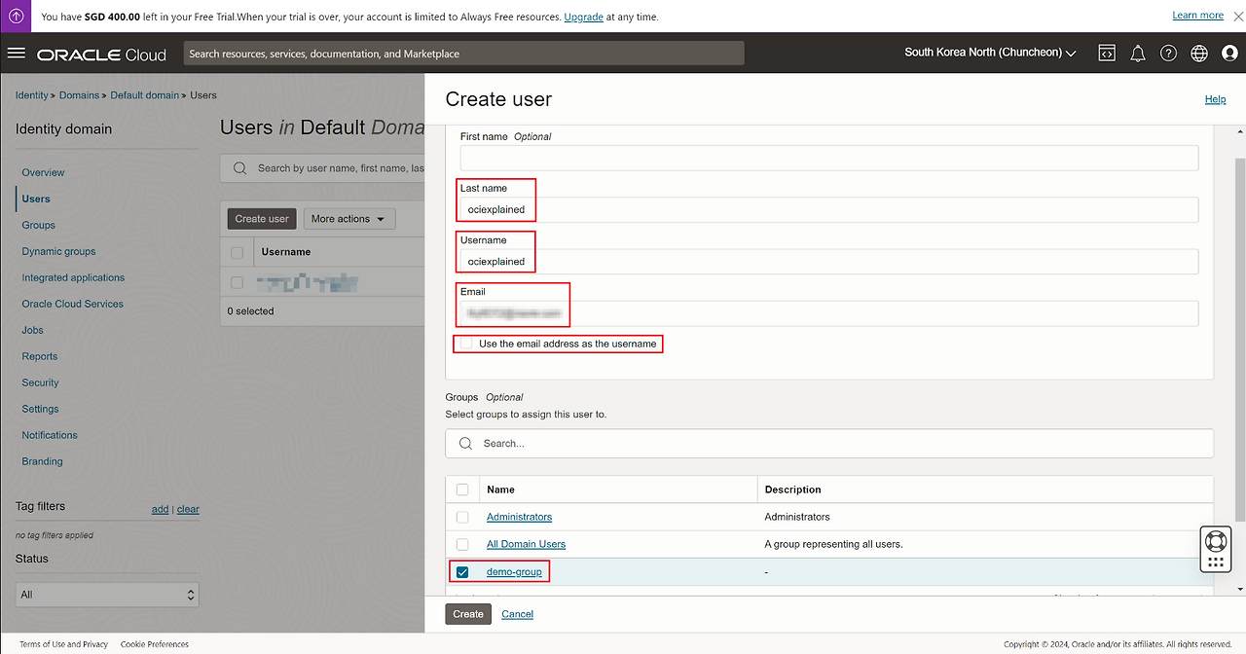Open the user profile avatar icon
Image resolution: width=1246 pixels, height=654 pixels.
click(x=1229, y=54)
